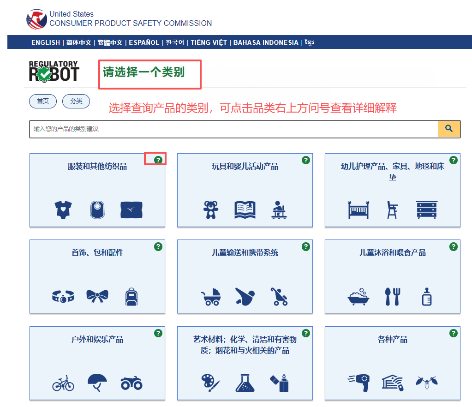Screen dimensions: 472x407
Task: Open help for 艺术材料 chemicals category
Action: click(x=306, y=333)
